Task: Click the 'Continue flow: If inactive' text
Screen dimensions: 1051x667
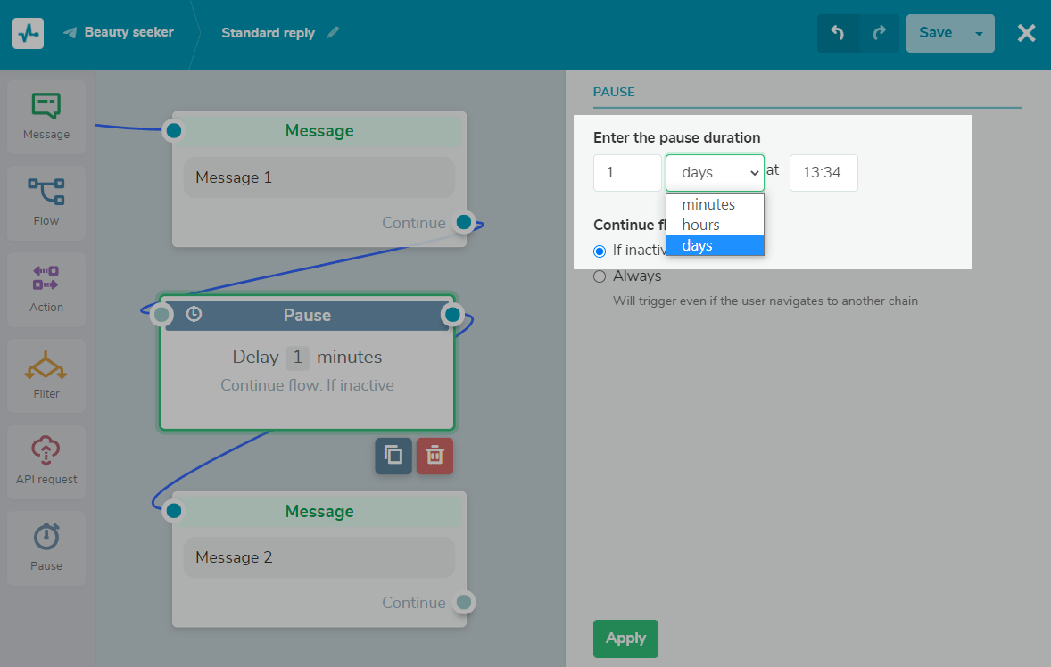Action: [307, 385]
